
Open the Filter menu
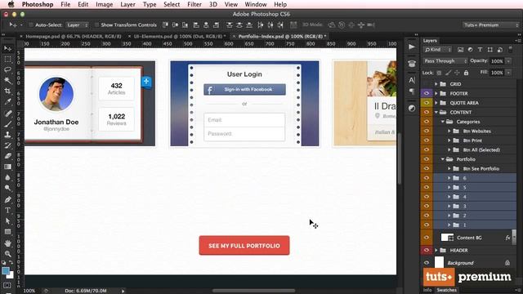pyautogui.click(x=194, y=4)
